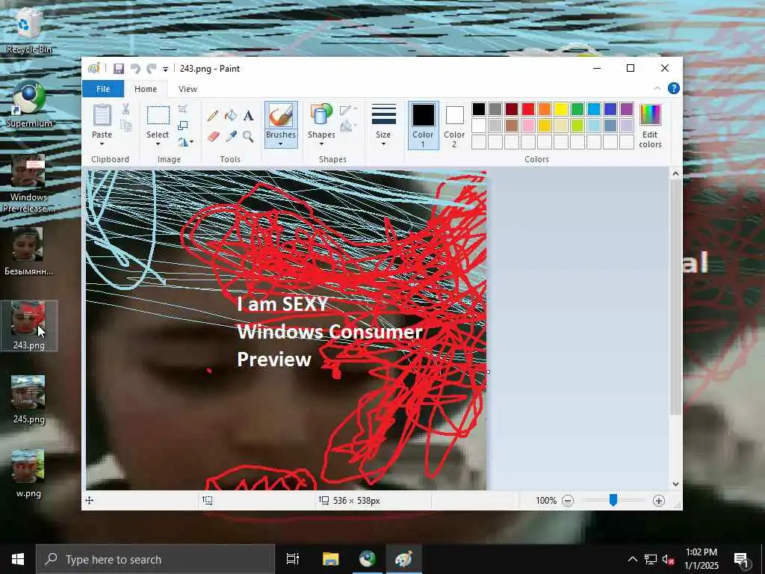Pick the orange color swatch

pos(545,109)
